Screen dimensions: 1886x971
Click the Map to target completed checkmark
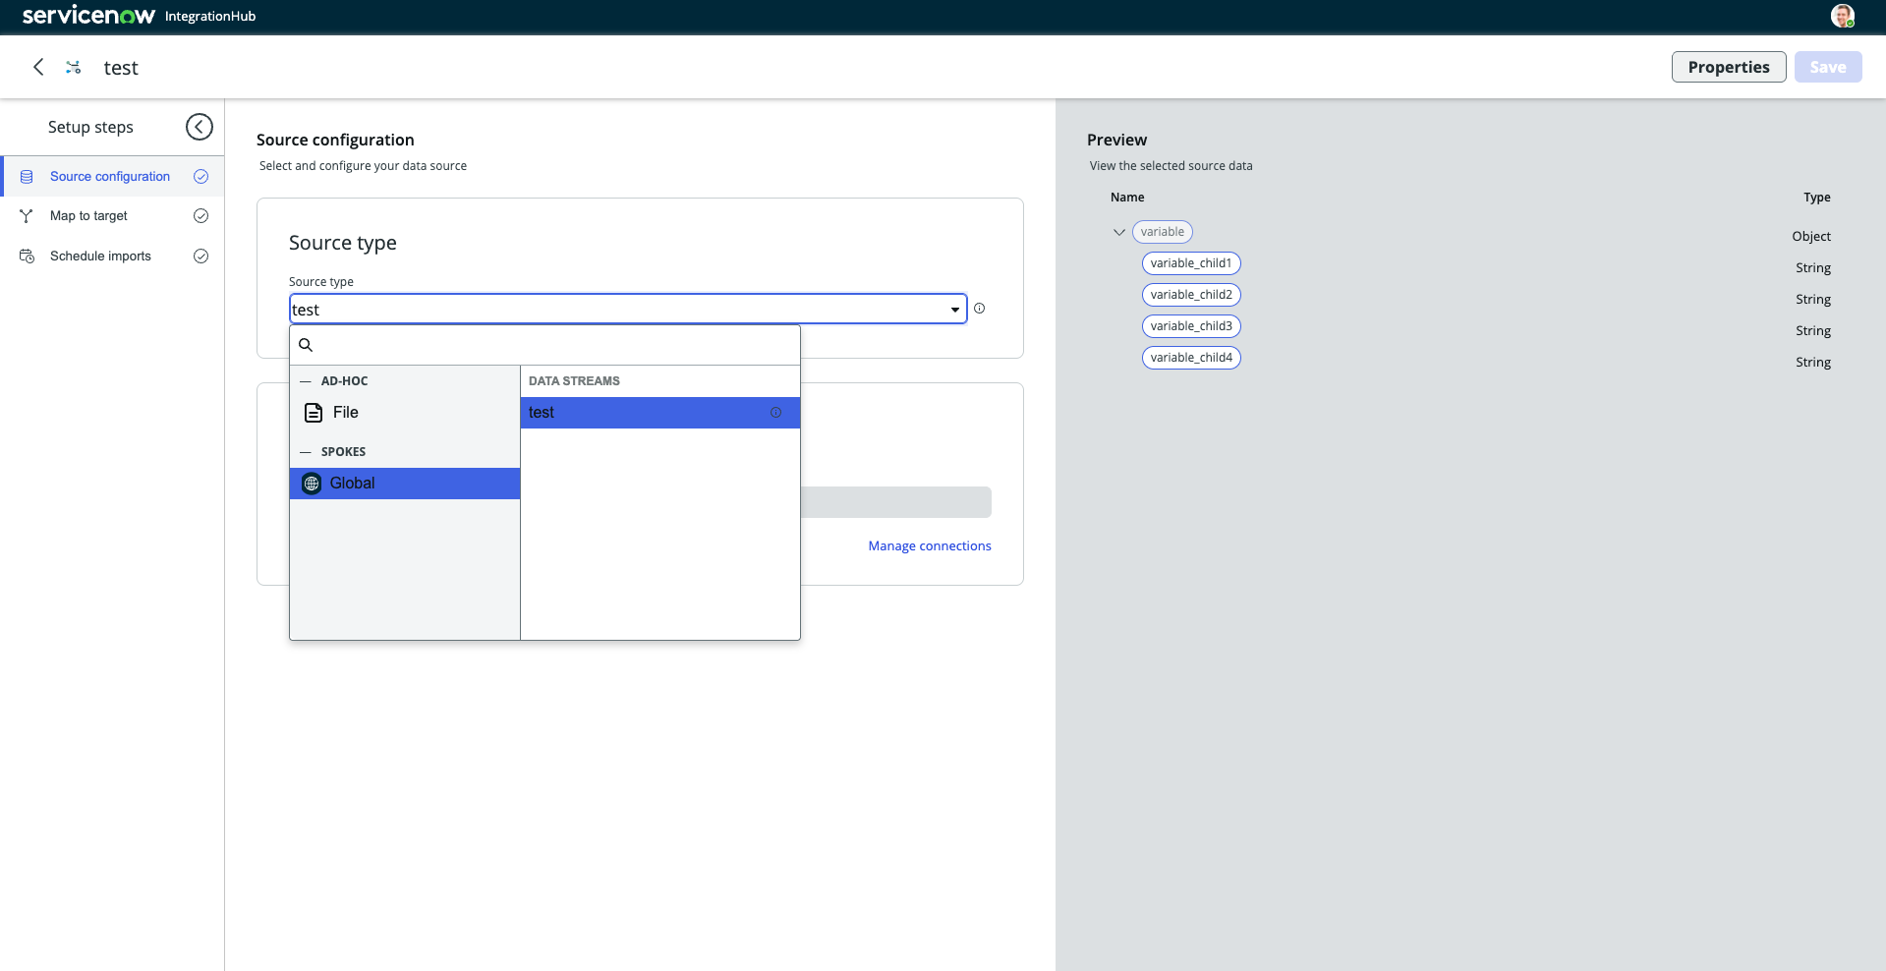coord(200,216)
